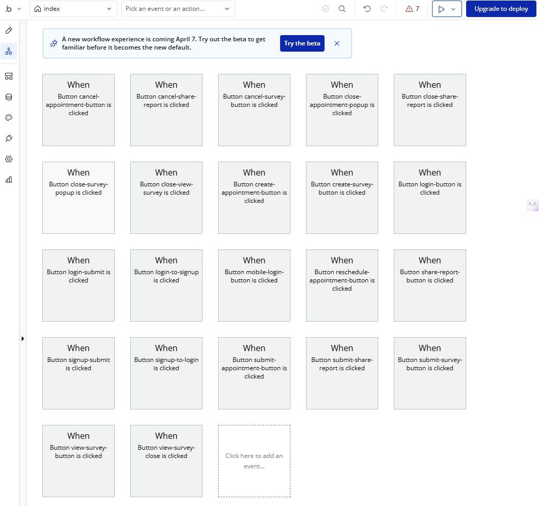Open the Bubble logo menu

tap(13, 9)
